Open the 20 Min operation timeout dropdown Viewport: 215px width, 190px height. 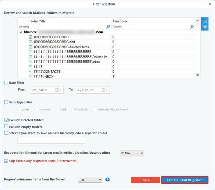click(x=132, y=153)
